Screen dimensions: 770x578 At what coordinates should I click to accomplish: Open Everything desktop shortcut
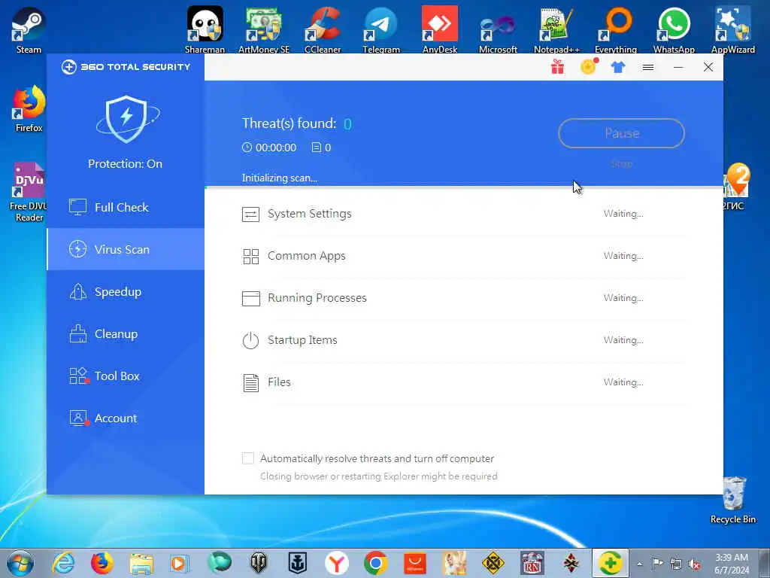tap(616, 29)
